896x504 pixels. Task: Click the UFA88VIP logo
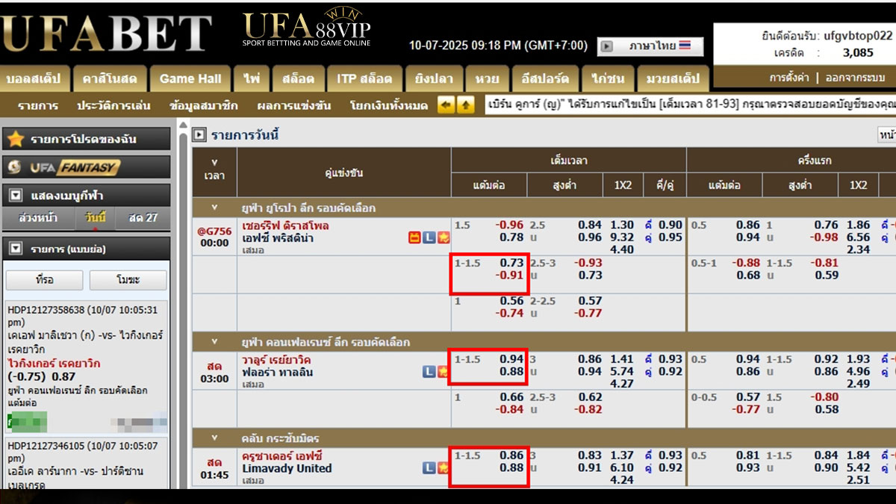point(306,28)
